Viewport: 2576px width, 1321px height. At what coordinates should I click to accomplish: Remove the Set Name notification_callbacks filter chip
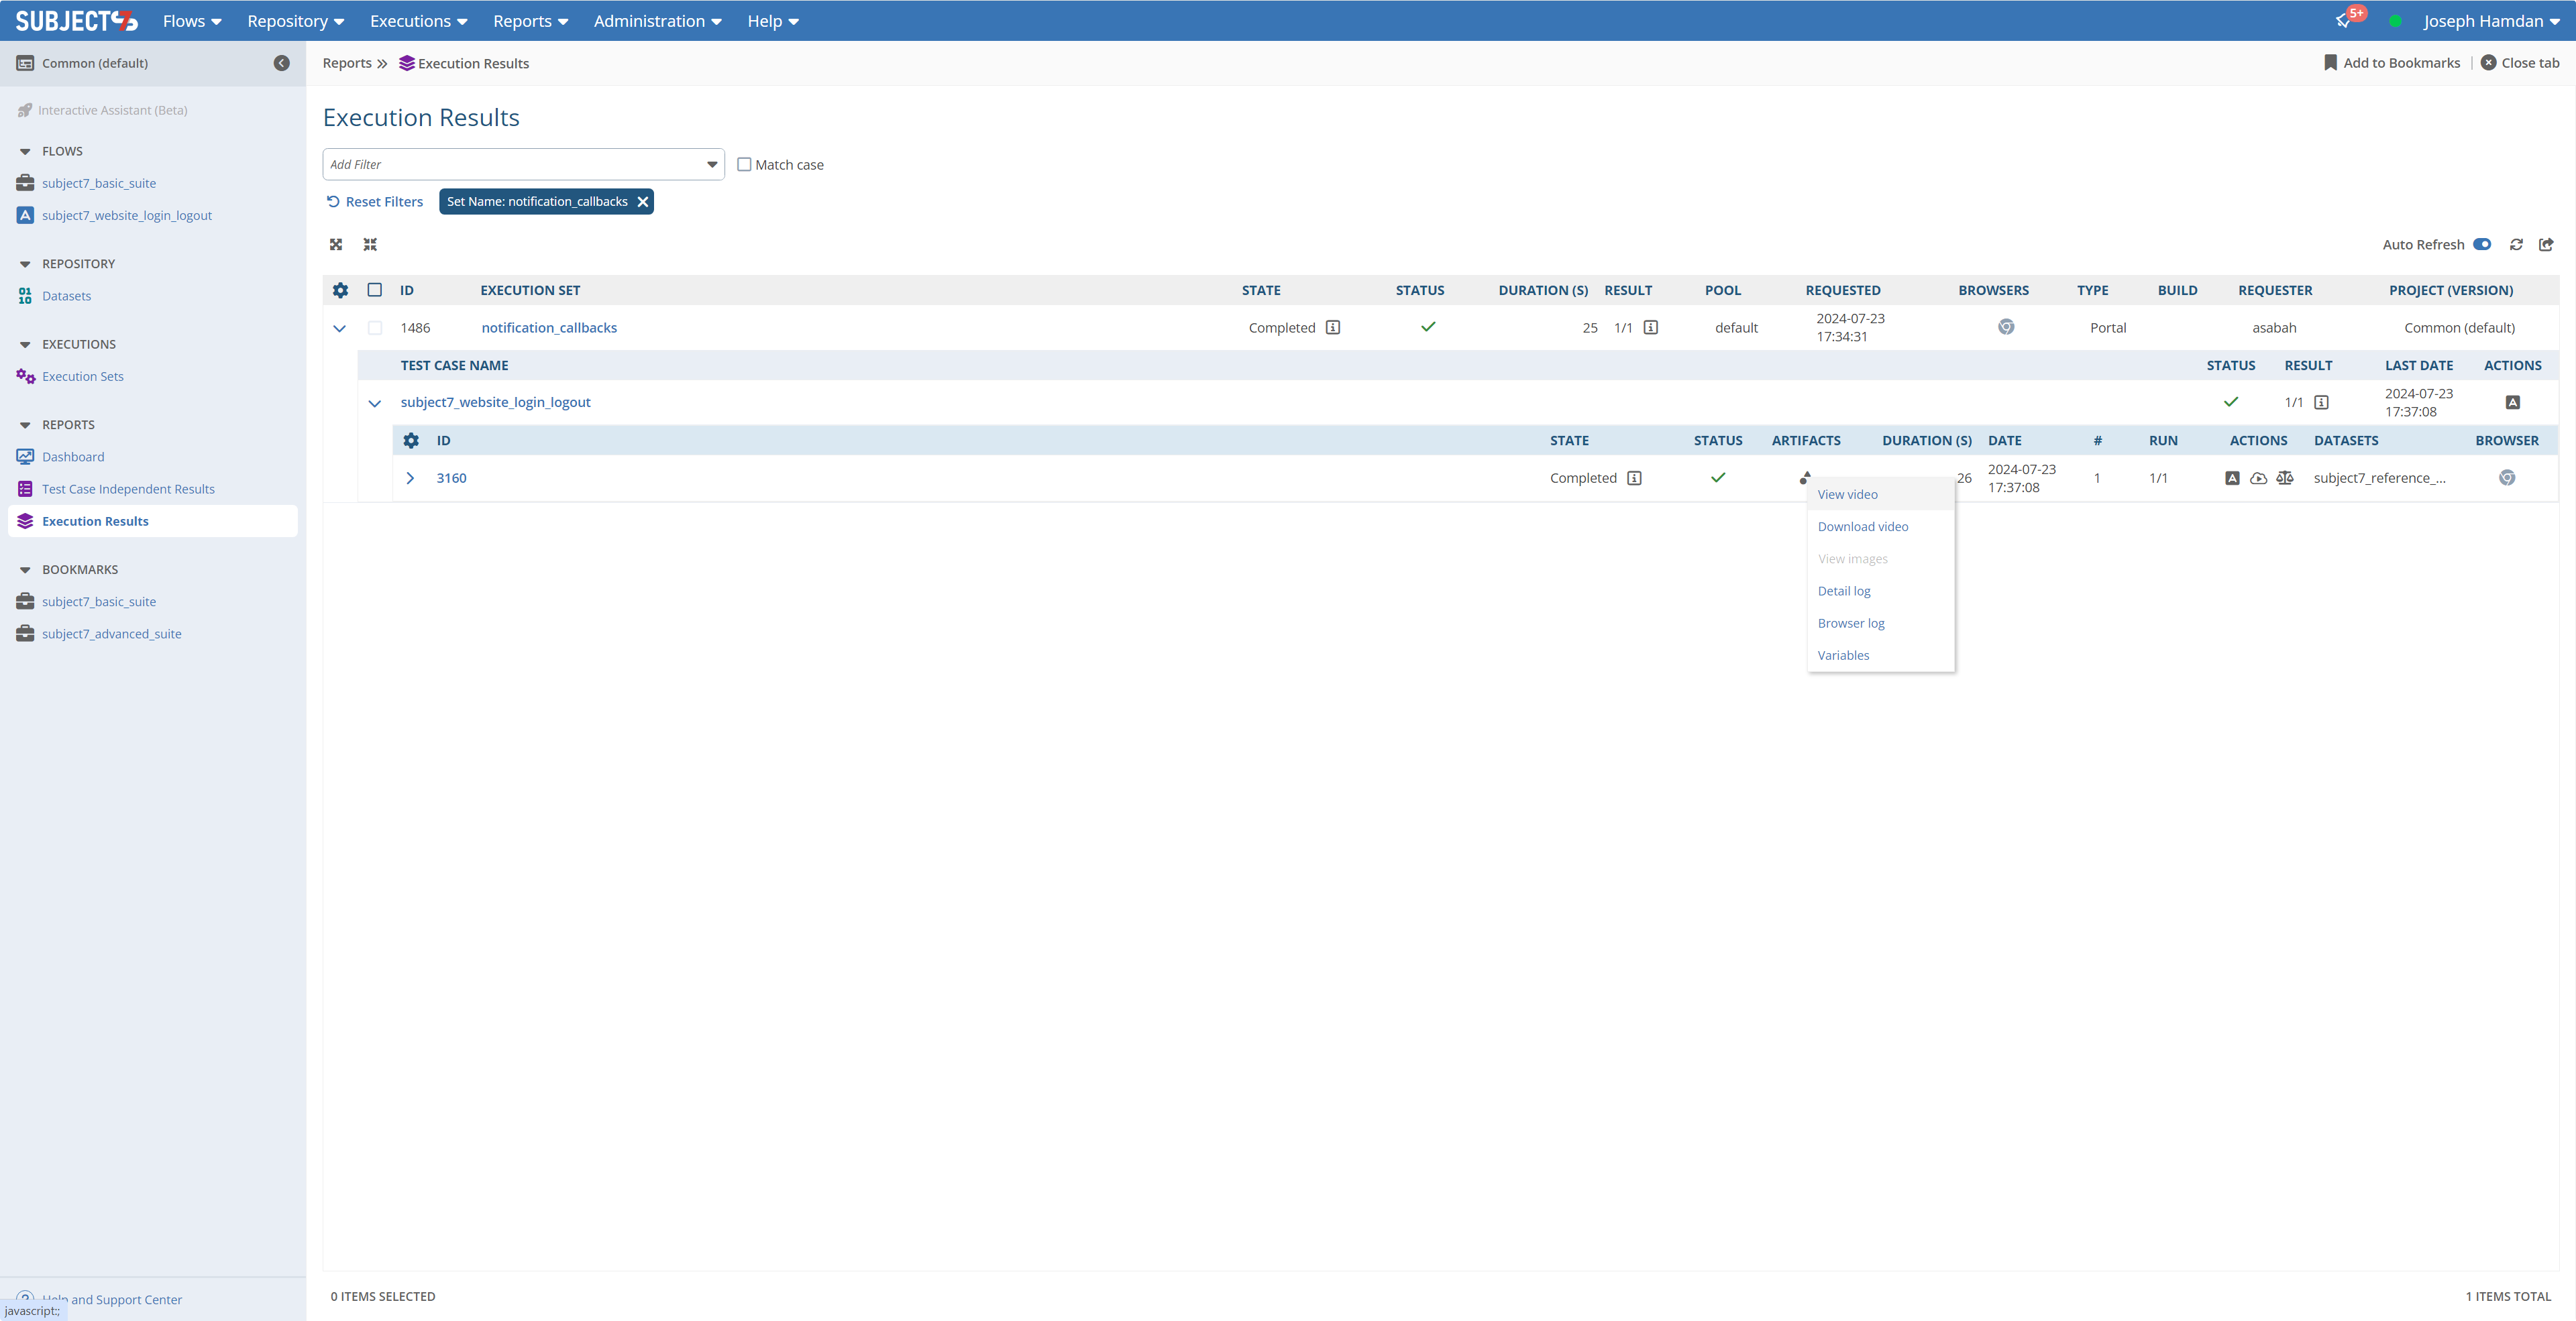(643, 202)
